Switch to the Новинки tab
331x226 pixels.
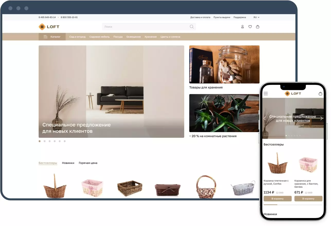click(x=68, y=163)
